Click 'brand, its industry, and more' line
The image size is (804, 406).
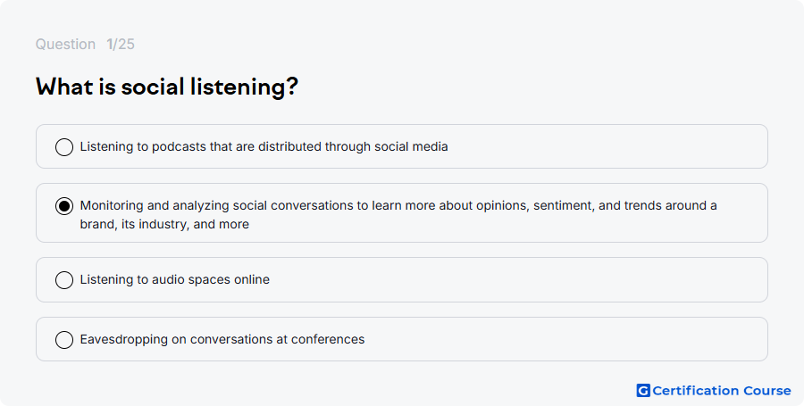click(164, 224)
